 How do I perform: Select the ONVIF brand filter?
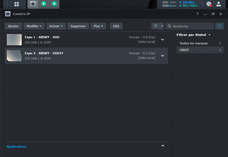[200, 50]
